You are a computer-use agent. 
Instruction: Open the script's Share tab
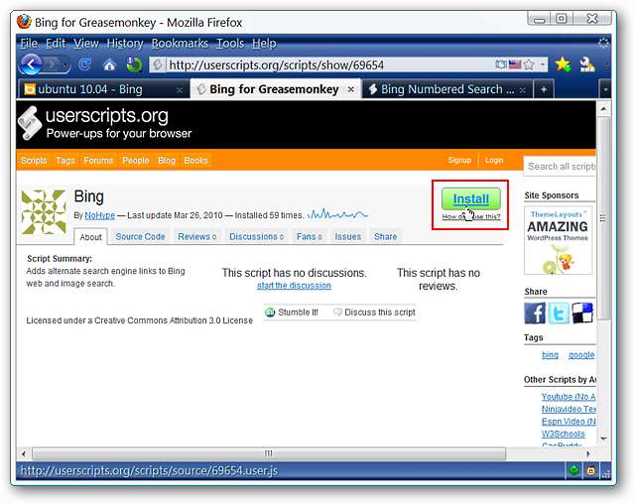pyautogui.click(x=386, y=237)
